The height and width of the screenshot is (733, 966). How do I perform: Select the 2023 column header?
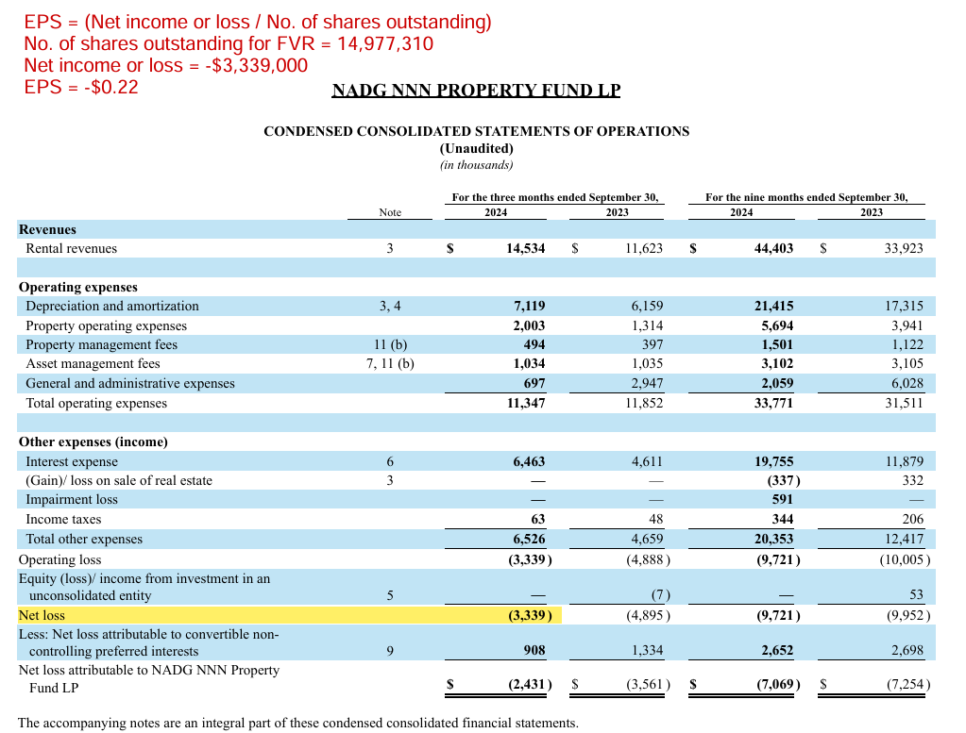(x=617, y=212)
